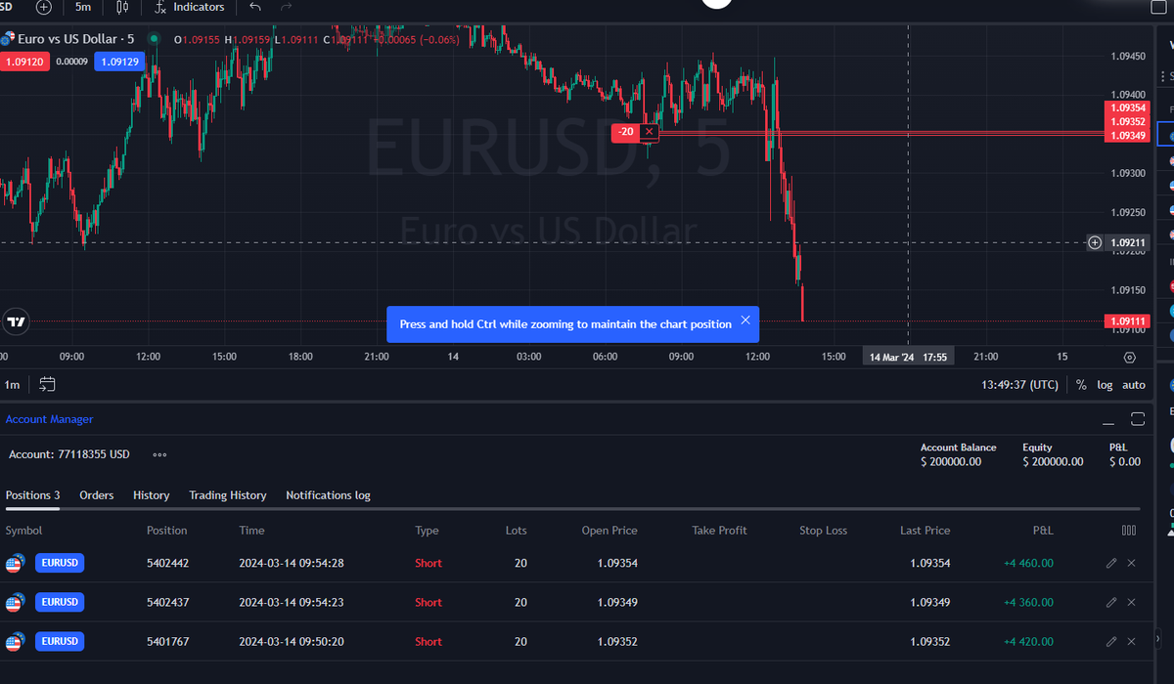Open the Account Manager link
This screenshot has height=684, width=1174.
(49, 419)
